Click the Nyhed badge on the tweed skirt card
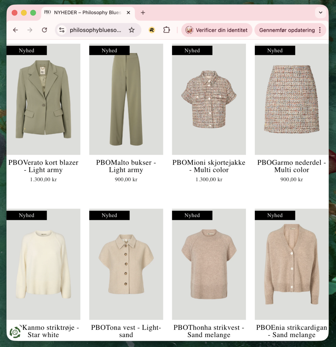The height and width of the screenshot is (347, 336). (x=275, y=50)
